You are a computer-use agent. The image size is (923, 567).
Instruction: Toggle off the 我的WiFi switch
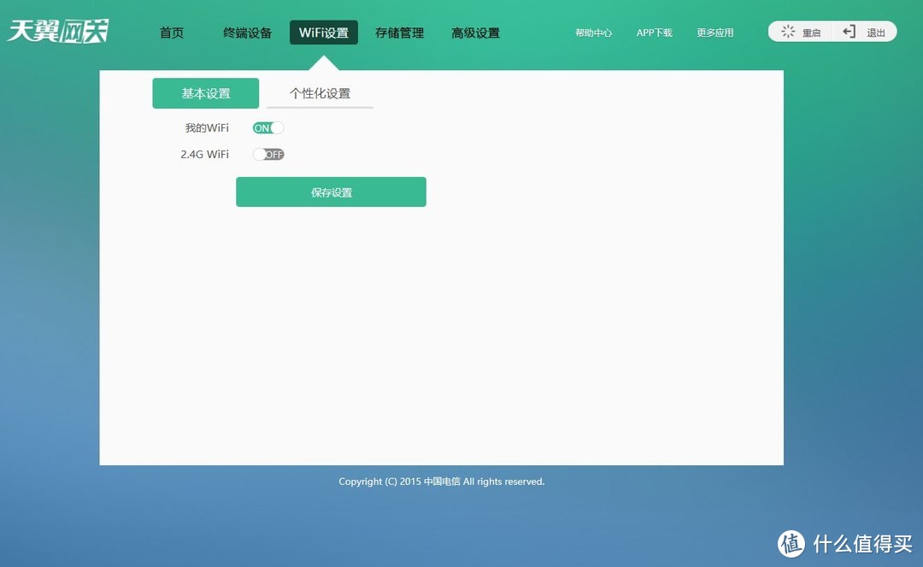(267, 127)
